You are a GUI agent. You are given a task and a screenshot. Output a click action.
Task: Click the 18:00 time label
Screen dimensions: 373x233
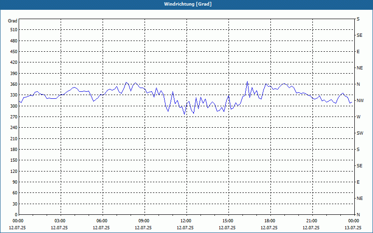pos(270,221)
